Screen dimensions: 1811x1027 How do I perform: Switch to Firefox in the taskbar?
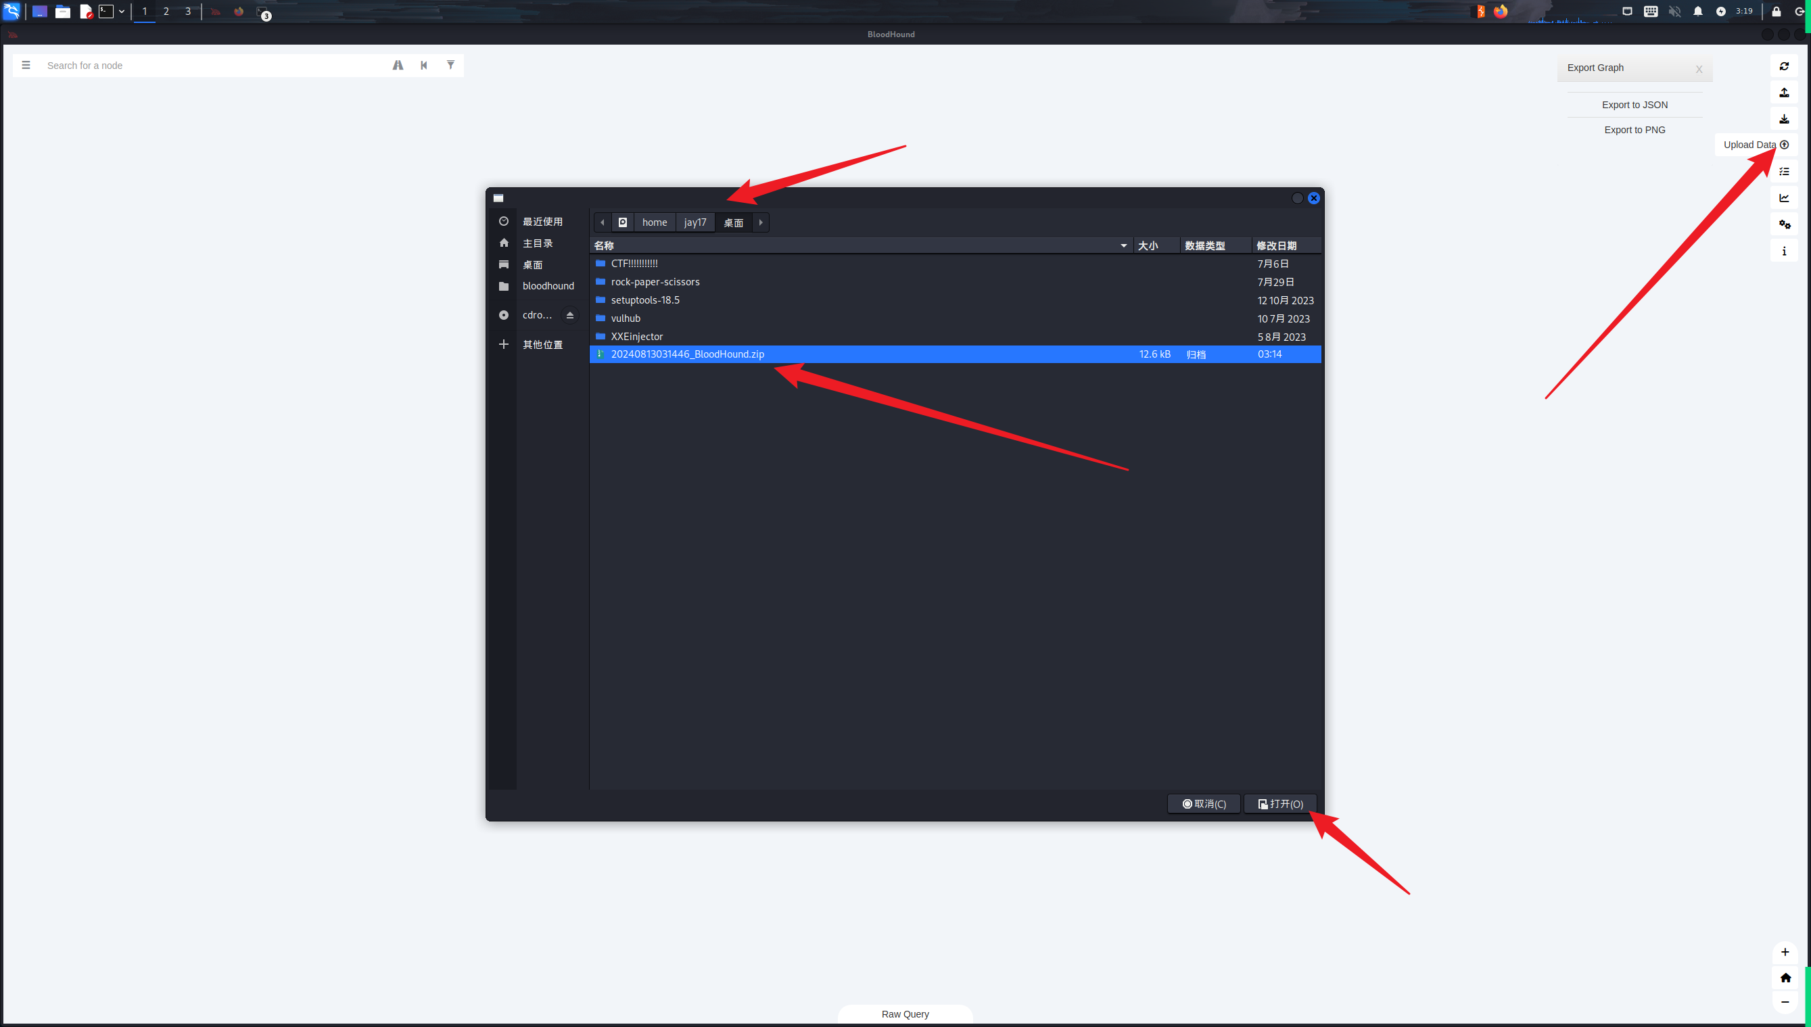tap(239, 11)
